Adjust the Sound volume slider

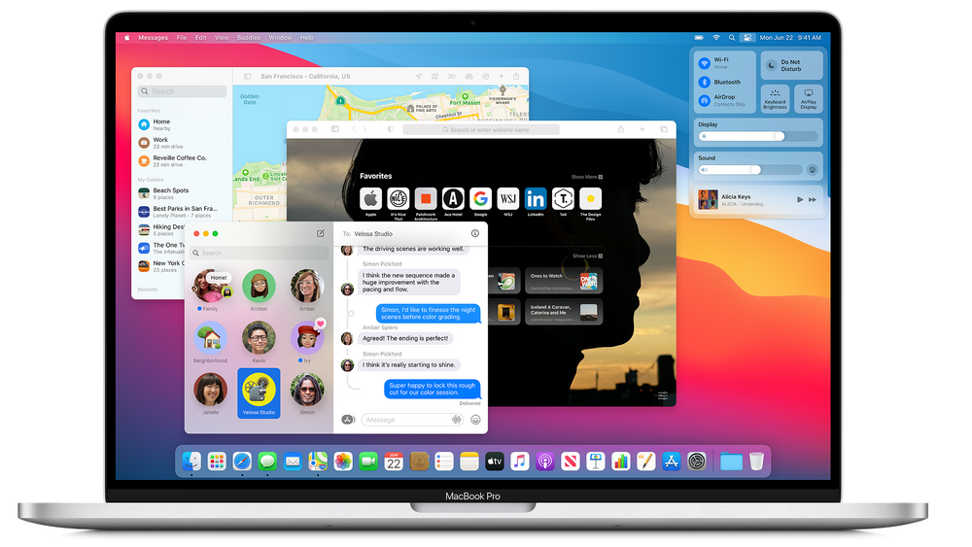pos(750,170)
